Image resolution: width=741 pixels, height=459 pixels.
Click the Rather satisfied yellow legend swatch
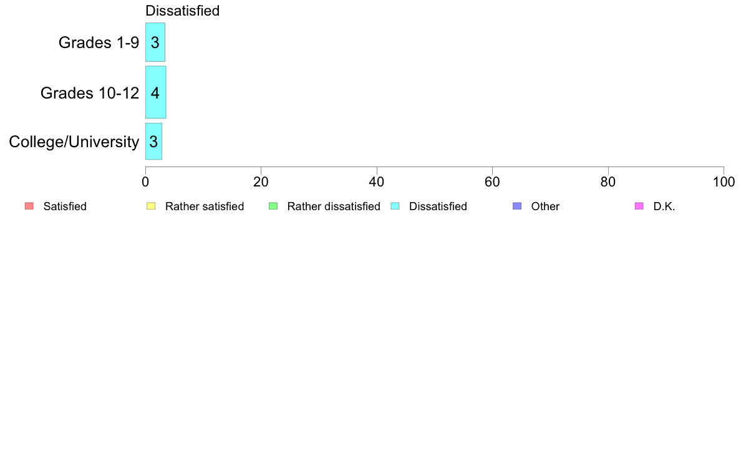[x=151, y=206]
